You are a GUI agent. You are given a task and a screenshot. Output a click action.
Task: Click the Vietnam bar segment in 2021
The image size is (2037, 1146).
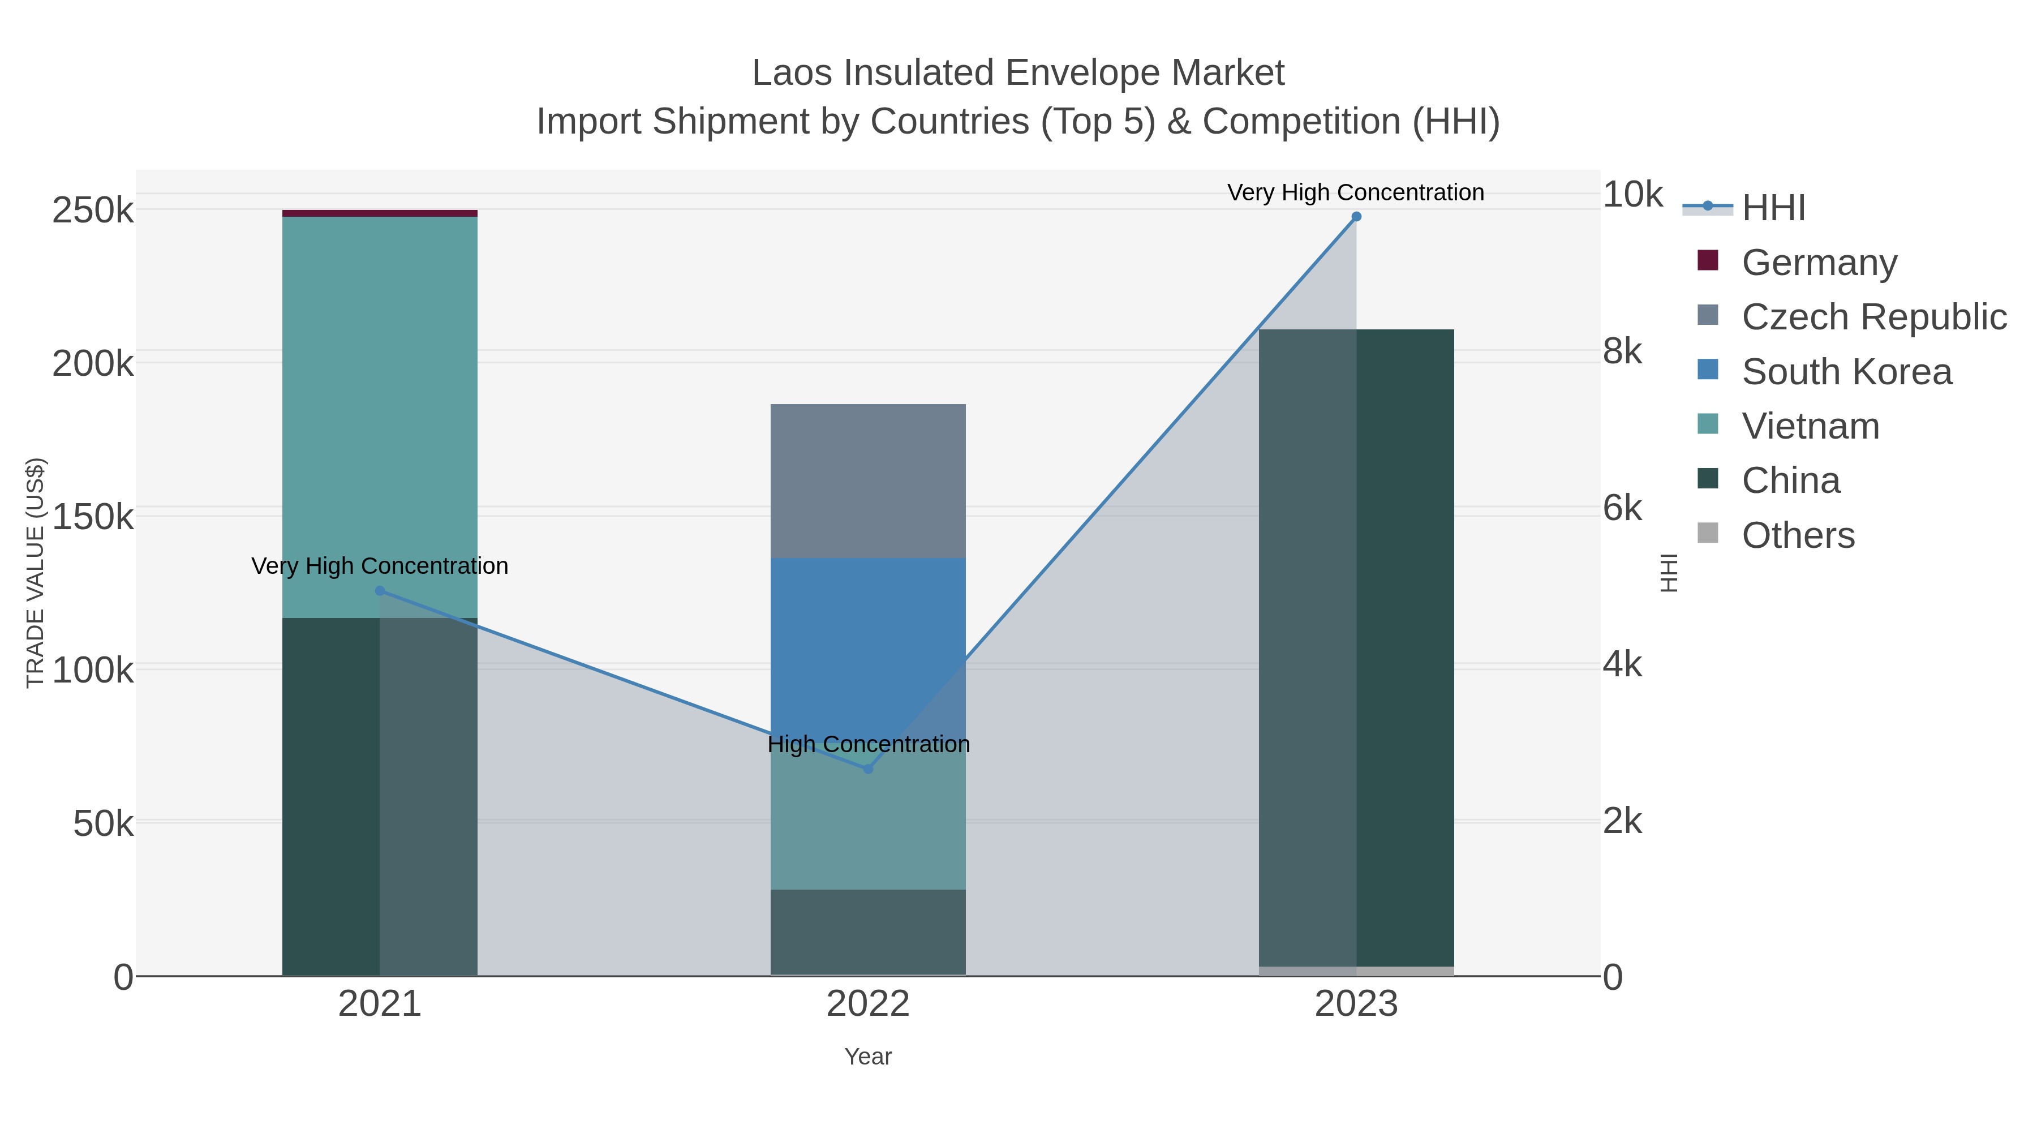(380, 418)
